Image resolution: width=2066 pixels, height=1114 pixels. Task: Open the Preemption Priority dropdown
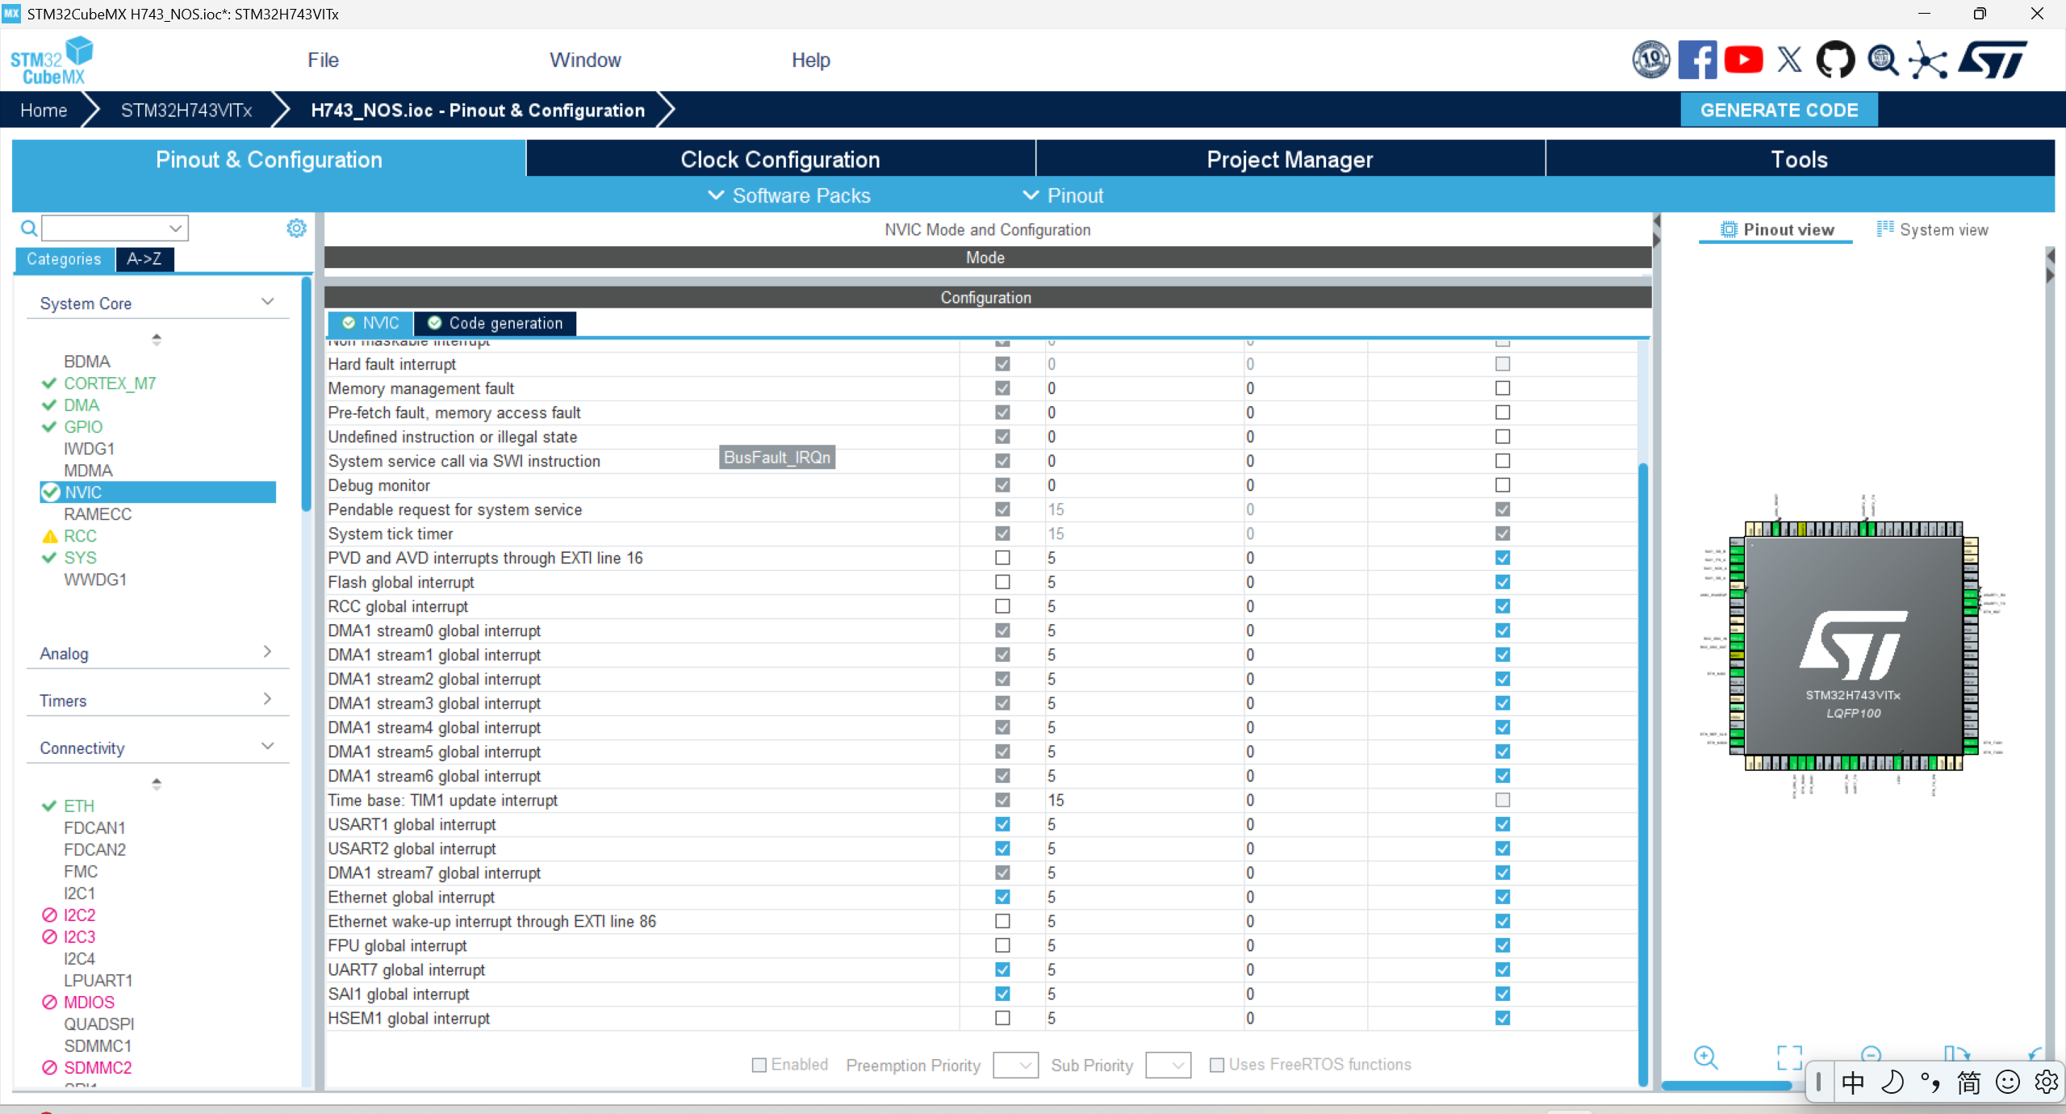[x=1015, y=1066]
